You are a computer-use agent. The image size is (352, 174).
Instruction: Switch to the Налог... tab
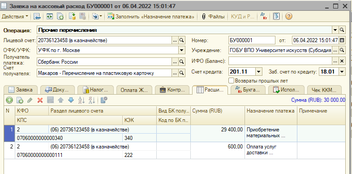(95, 90)
